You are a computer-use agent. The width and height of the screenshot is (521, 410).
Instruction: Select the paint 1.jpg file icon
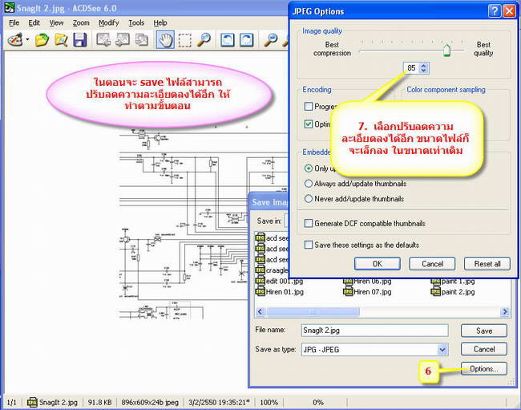(x=435, y=282)
